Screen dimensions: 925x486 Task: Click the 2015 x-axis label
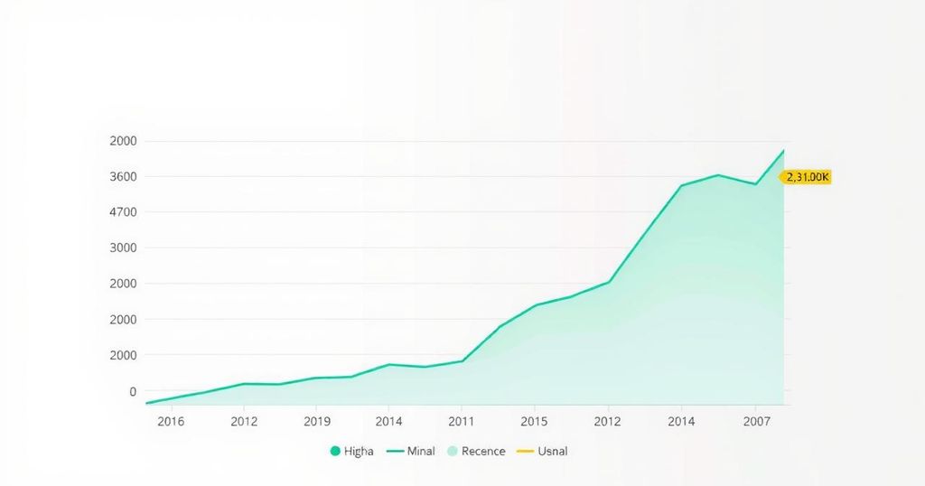click(534, 421)
